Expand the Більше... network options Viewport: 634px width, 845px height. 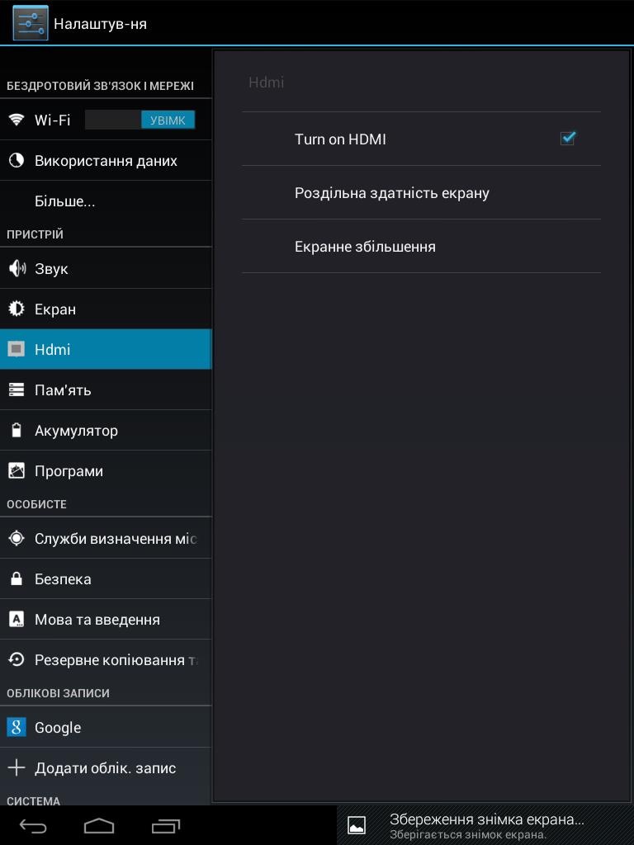pos(106,201)
